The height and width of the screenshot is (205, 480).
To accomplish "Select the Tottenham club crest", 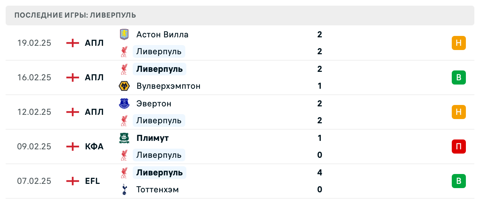I will pos(124,190).
